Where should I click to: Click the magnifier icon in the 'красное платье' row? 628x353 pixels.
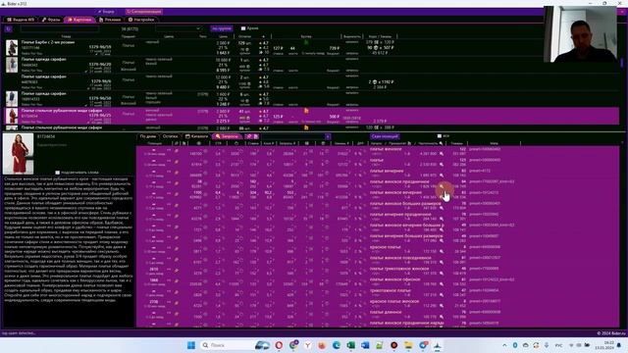click(x=442, y=251)
